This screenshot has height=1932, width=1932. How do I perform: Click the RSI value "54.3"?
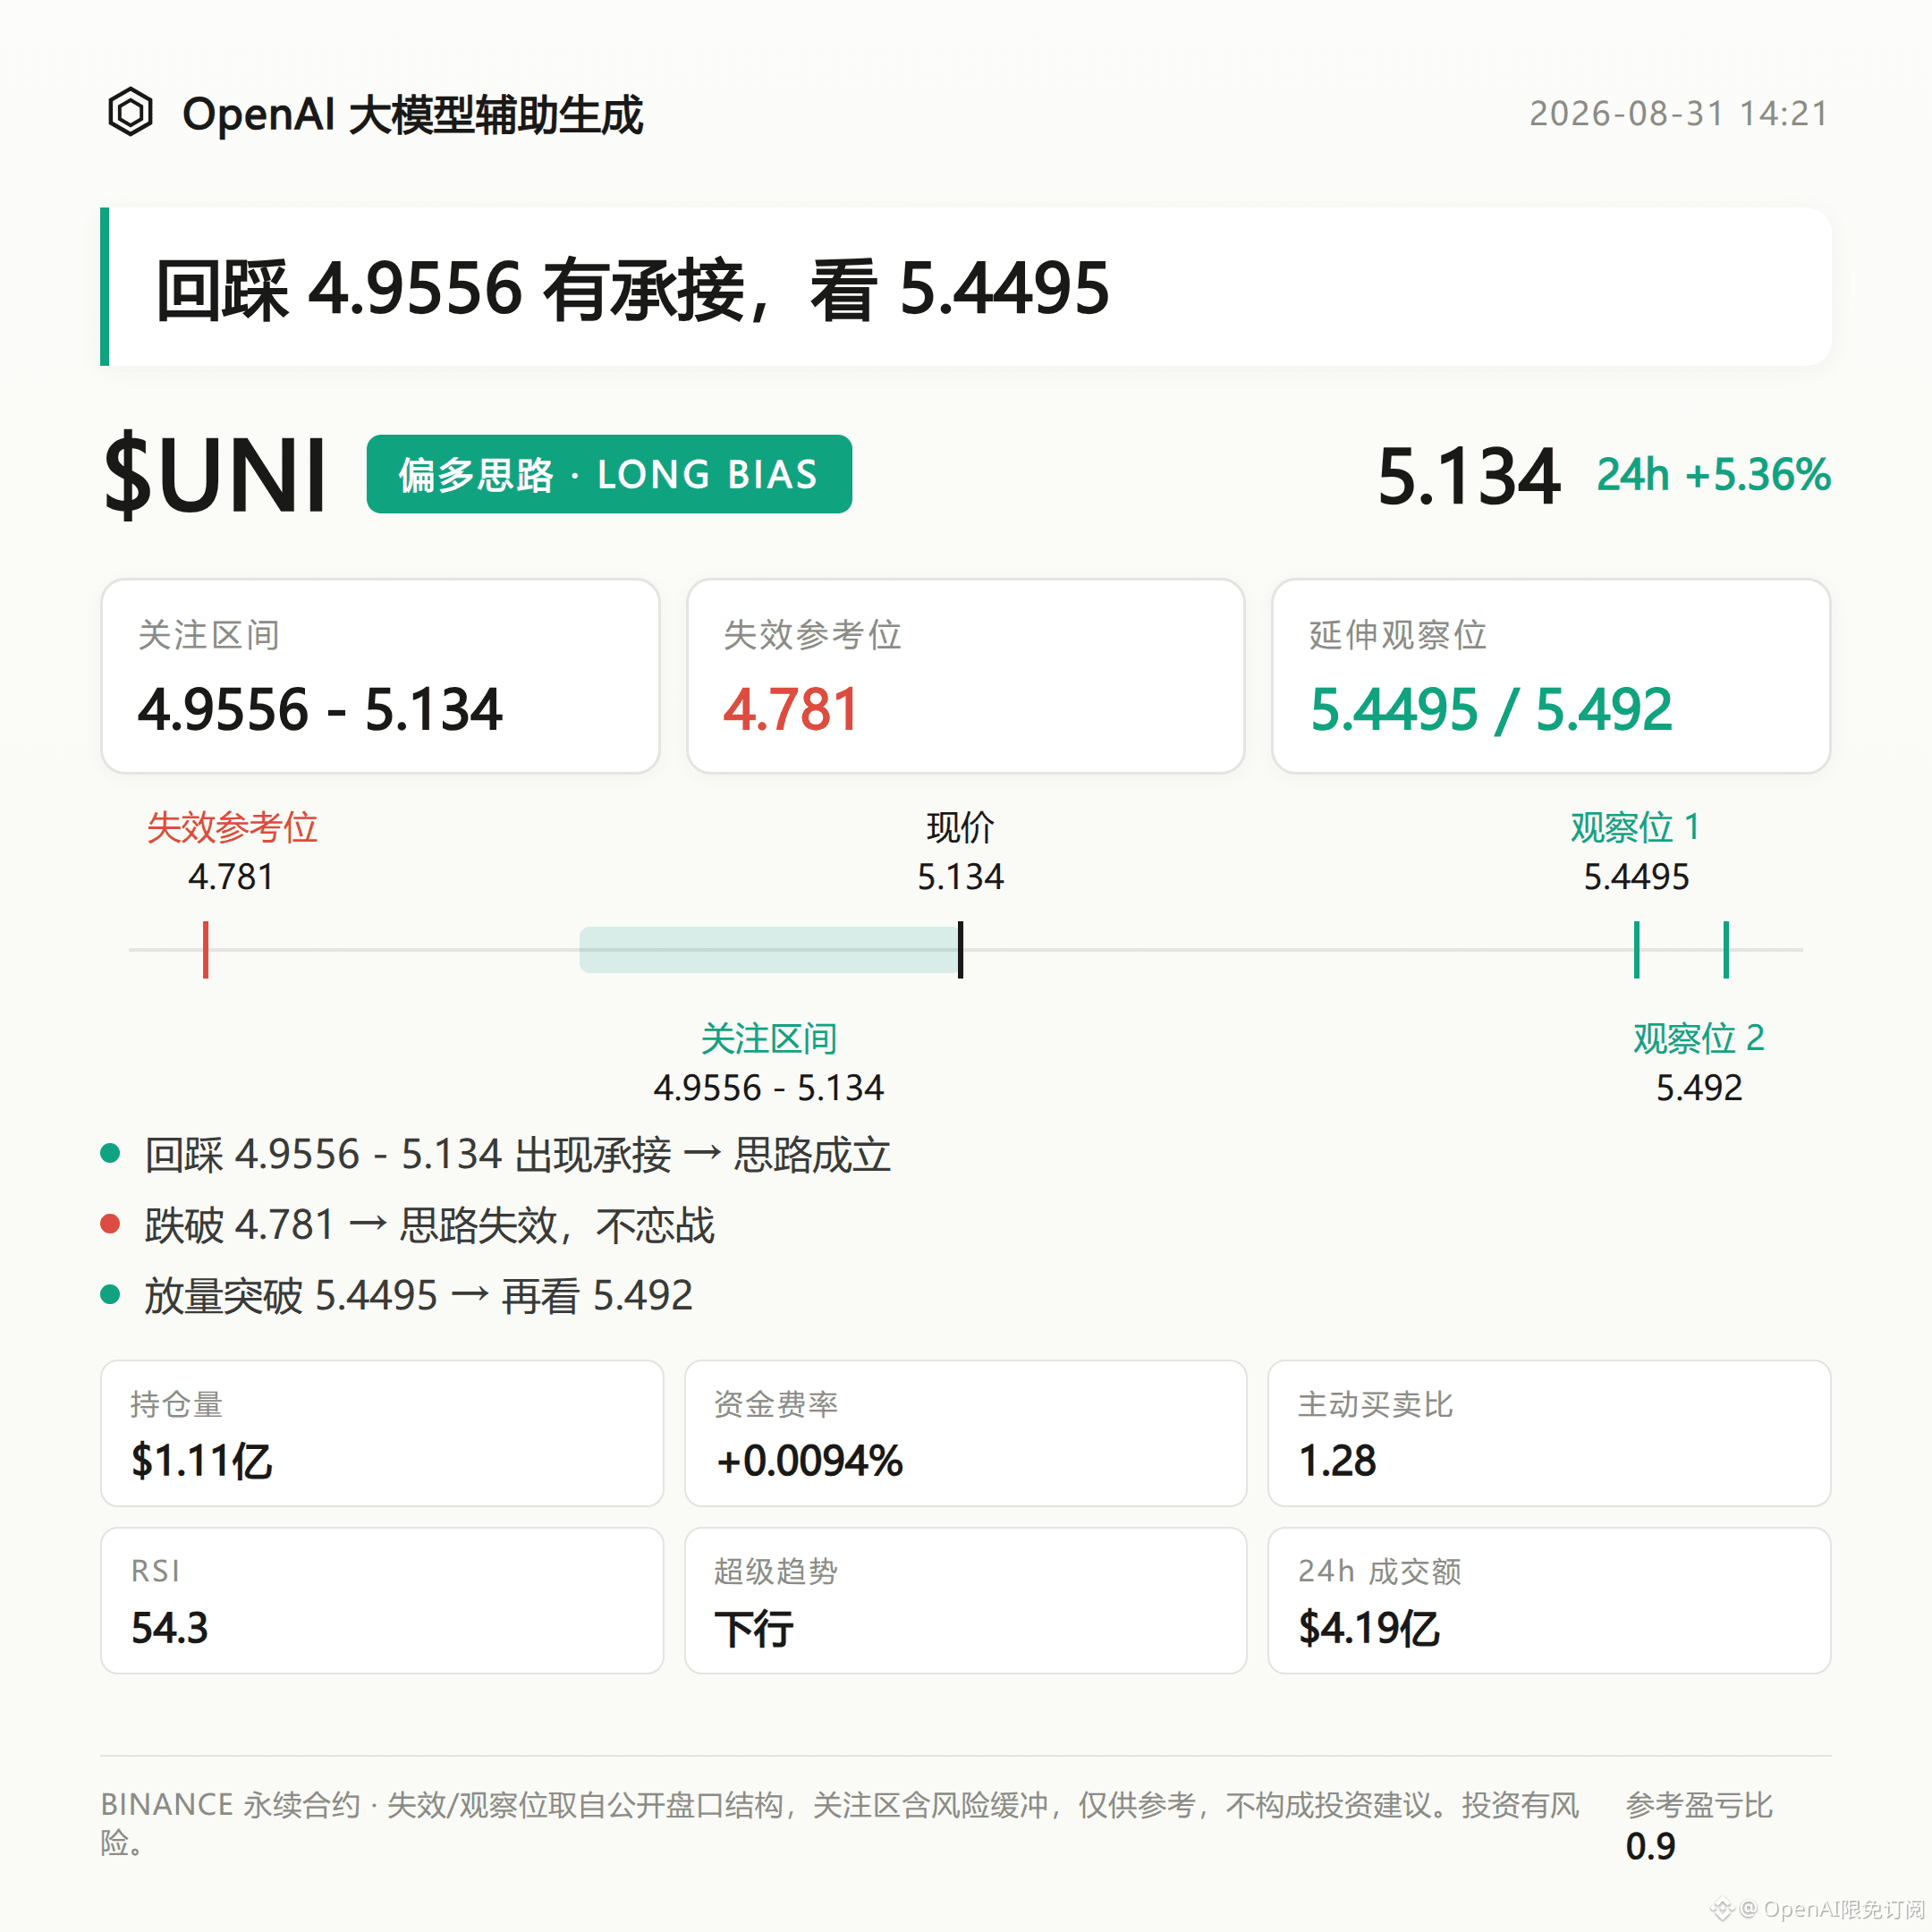(170, 1628)
